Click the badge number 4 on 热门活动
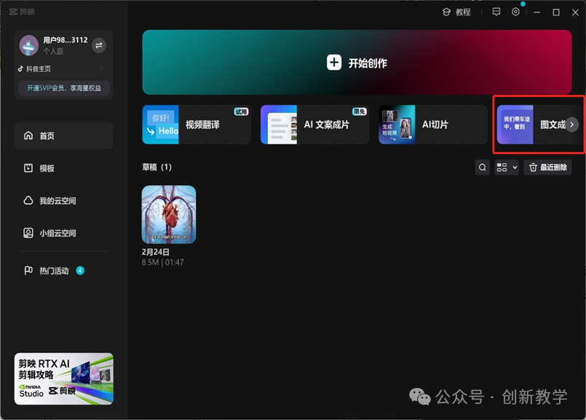The width and height of the screenshot is (586, 420). tap(80, 271)
